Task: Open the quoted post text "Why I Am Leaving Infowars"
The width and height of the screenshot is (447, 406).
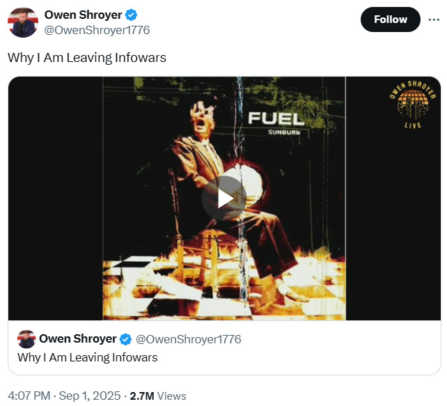Action: [x=88, y=357]
